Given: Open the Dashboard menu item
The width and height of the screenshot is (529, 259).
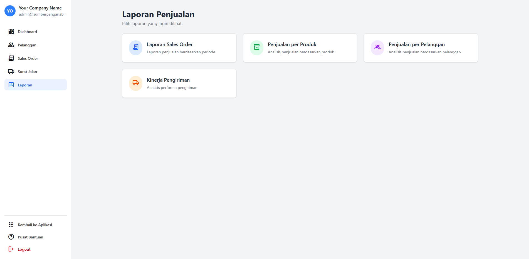Looking at the screenshot, I should [27, 32].
